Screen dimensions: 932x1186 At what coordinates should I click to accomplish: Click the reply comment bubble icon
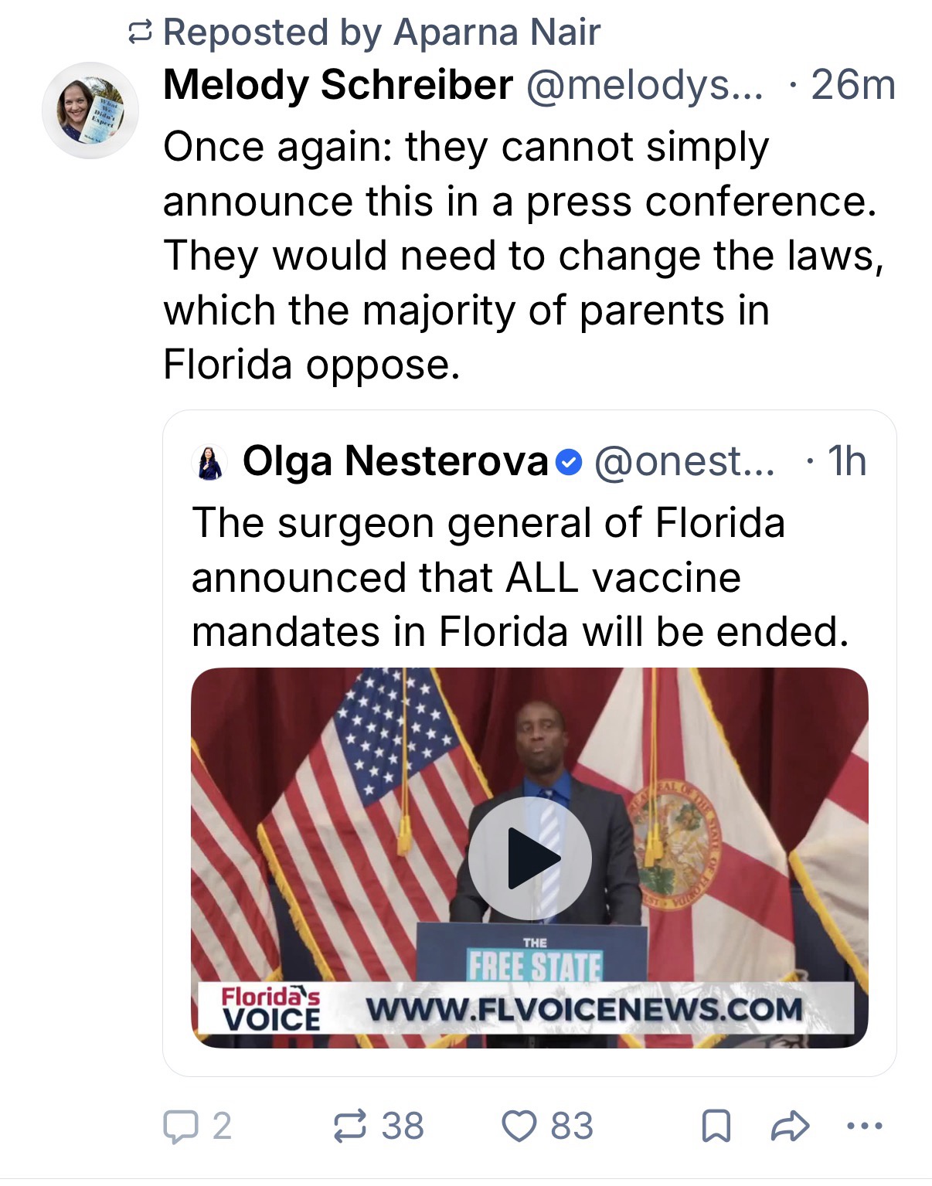pyautogui.click(x=180, y=1127)
